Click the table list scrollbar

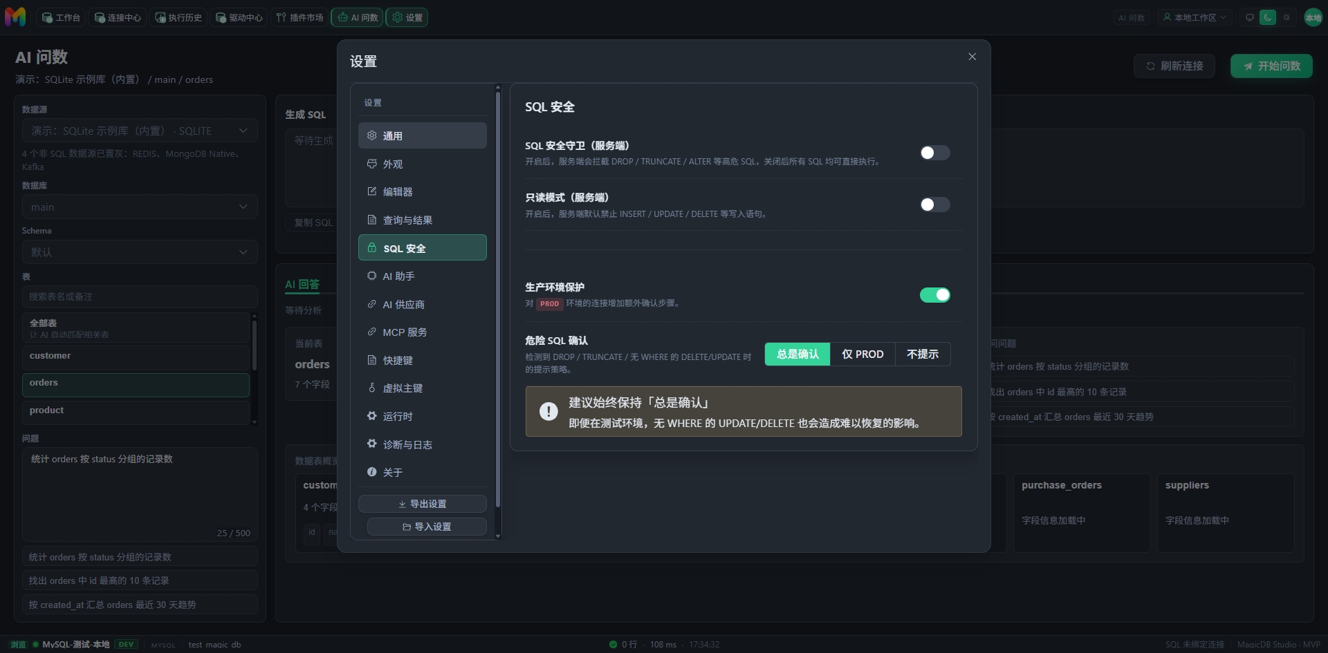254,346
